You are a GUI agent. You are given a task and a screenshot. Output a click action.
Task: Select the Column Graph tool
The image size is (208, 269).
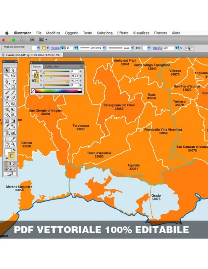click(13, 133)
